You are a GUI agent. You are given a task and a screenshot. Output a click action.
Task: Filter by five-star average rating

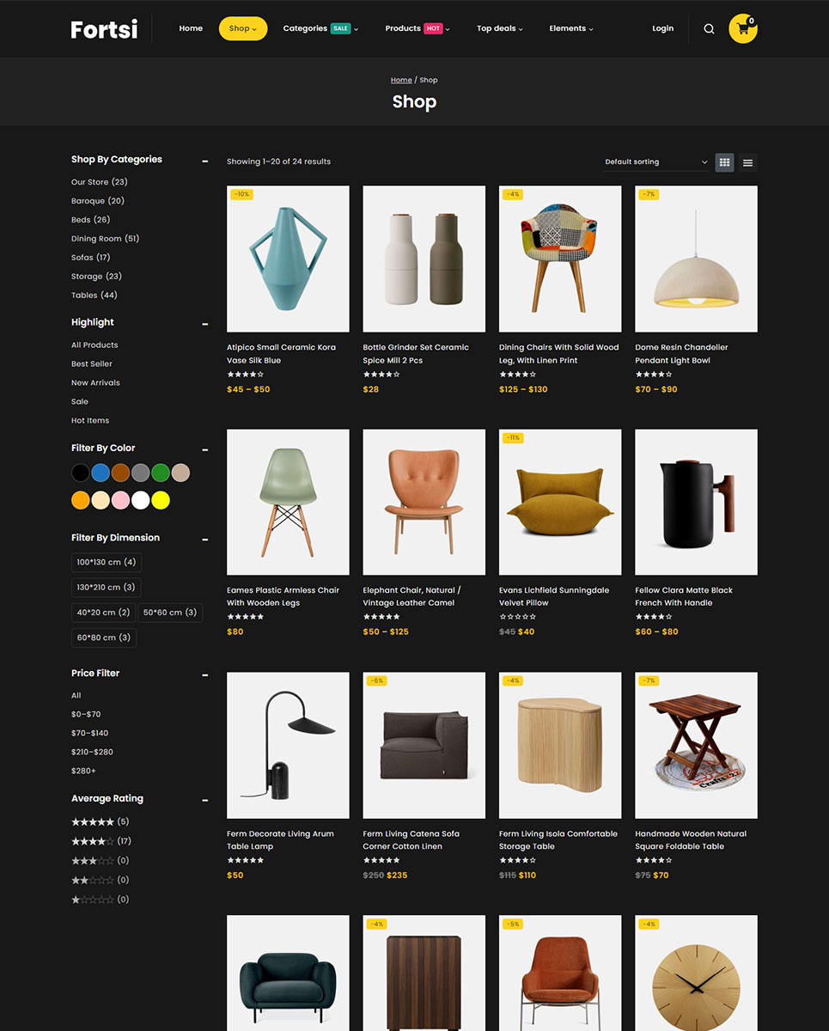pyautogui.click(x=101, y=822)
